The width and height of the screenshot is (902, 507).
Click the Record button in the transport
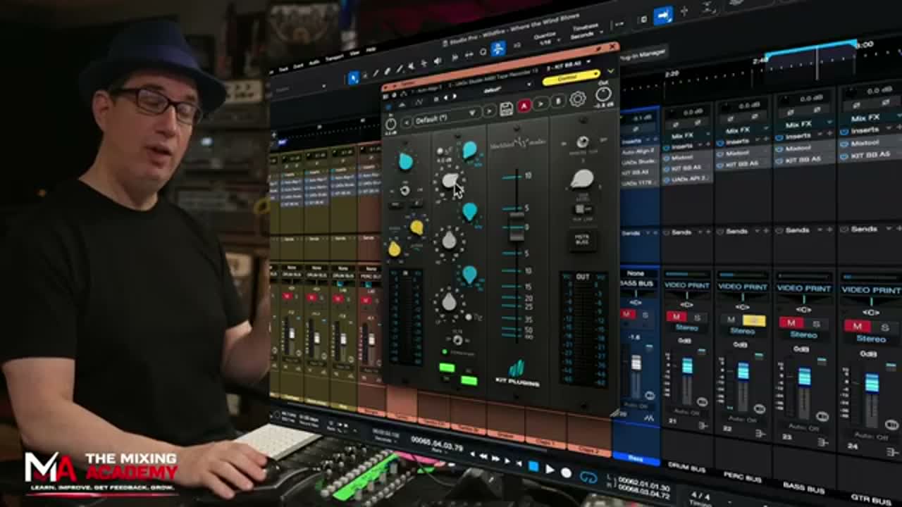coord(566,472)
